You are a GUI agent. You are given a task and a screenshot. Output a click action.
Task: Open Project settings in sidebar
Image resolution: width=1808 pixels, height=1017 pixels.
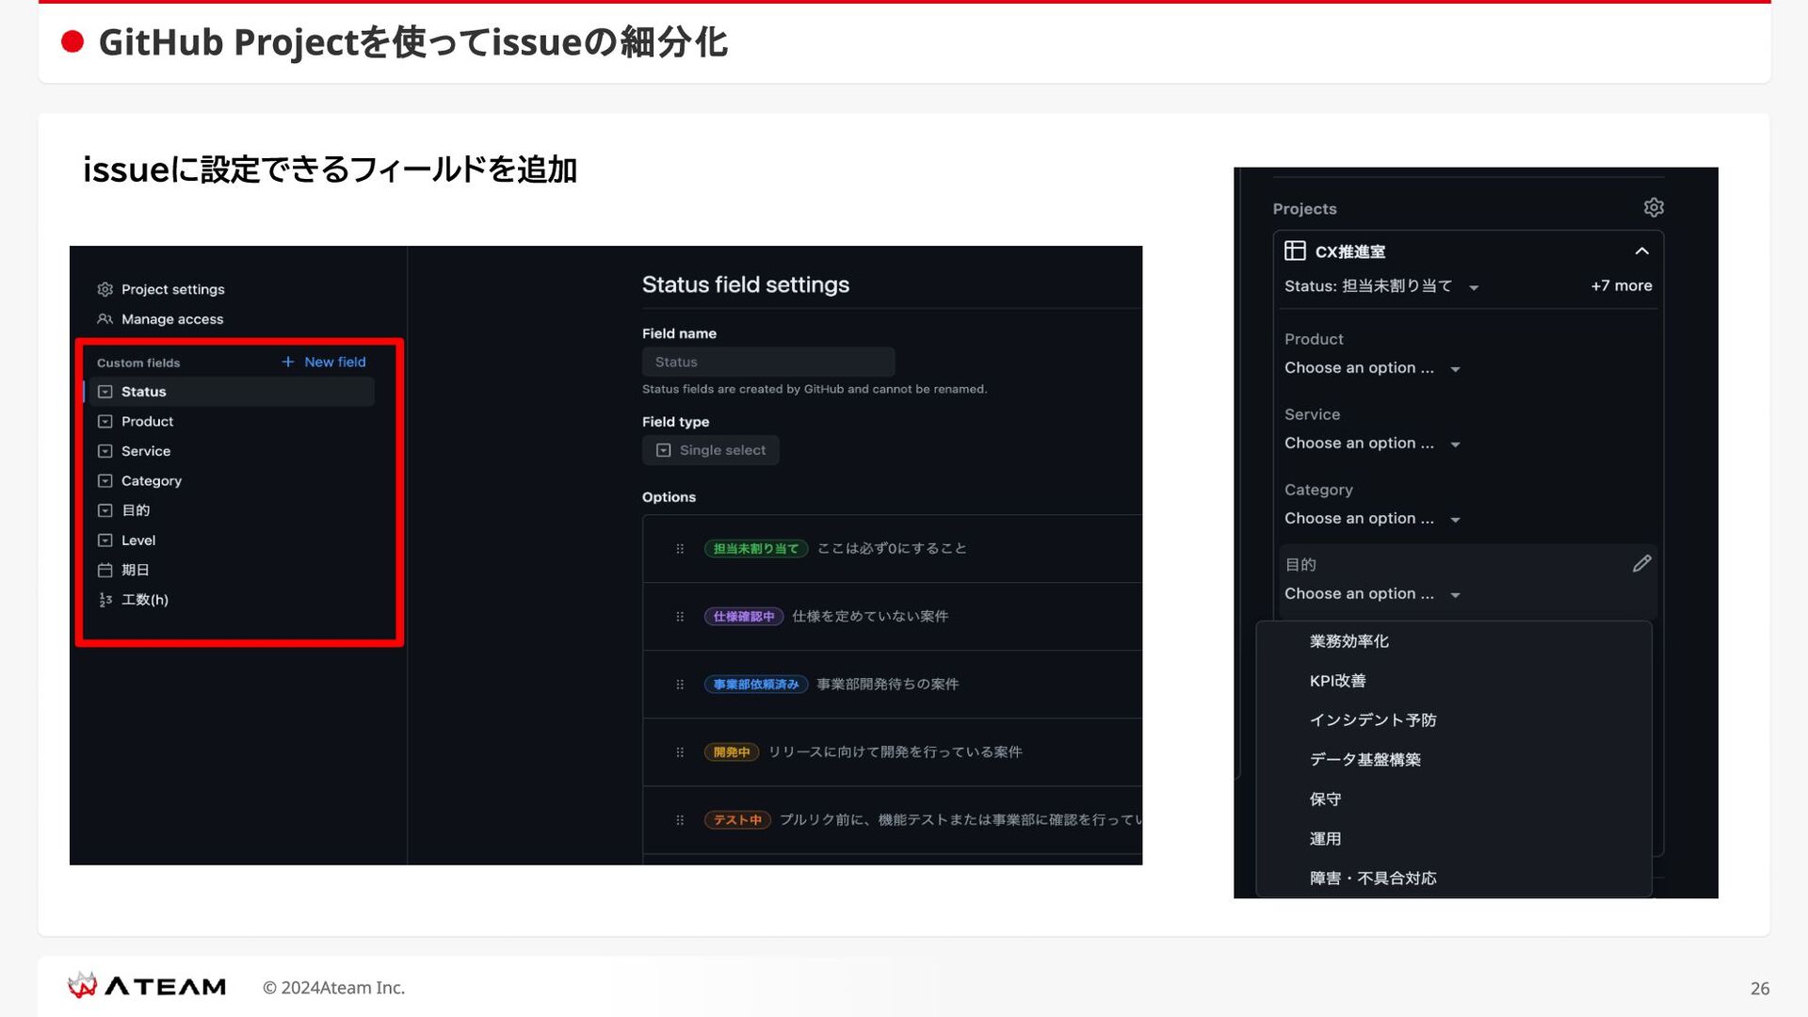click(161, 289)
